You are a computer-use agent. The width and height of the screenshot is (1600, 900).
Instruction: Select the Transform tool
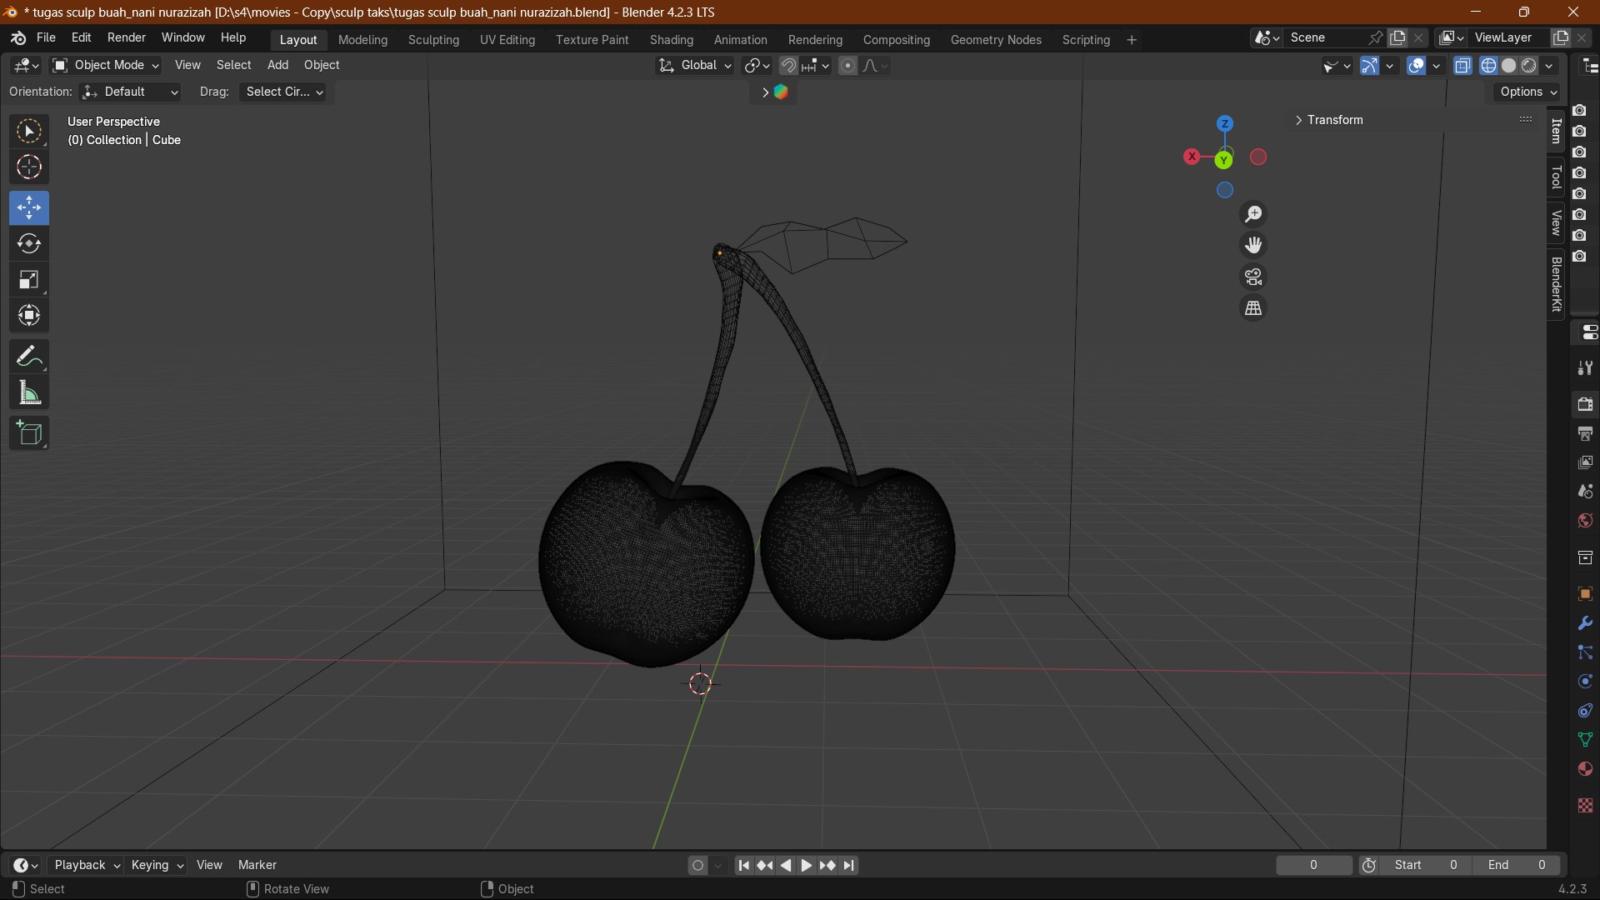coord(29,315)
